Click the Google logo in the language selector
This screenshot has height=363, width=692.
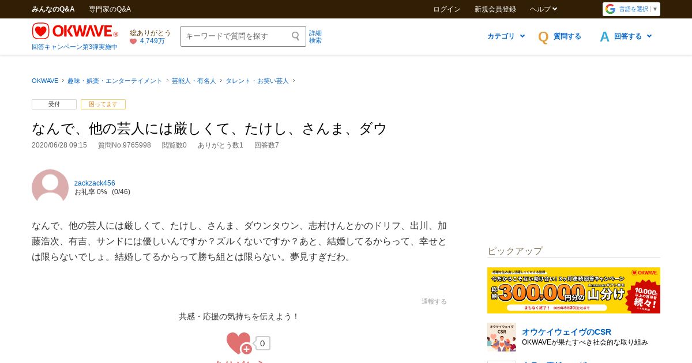(610, 9)
